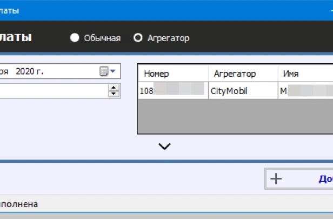Select the Агрегатор radio option
The height and width of the screenshot is (219, 333).
point(138,38)
